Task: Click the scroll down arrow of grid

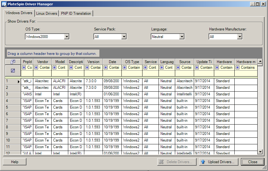Action: [260, 152]
